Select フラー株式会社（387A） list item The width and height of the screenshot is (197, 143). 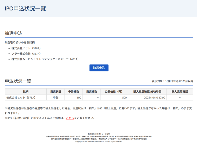click(x=26, y=53)
